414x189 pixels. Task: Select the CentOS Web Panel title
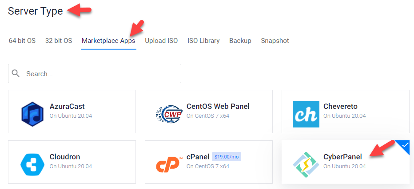tap(218, 106)
